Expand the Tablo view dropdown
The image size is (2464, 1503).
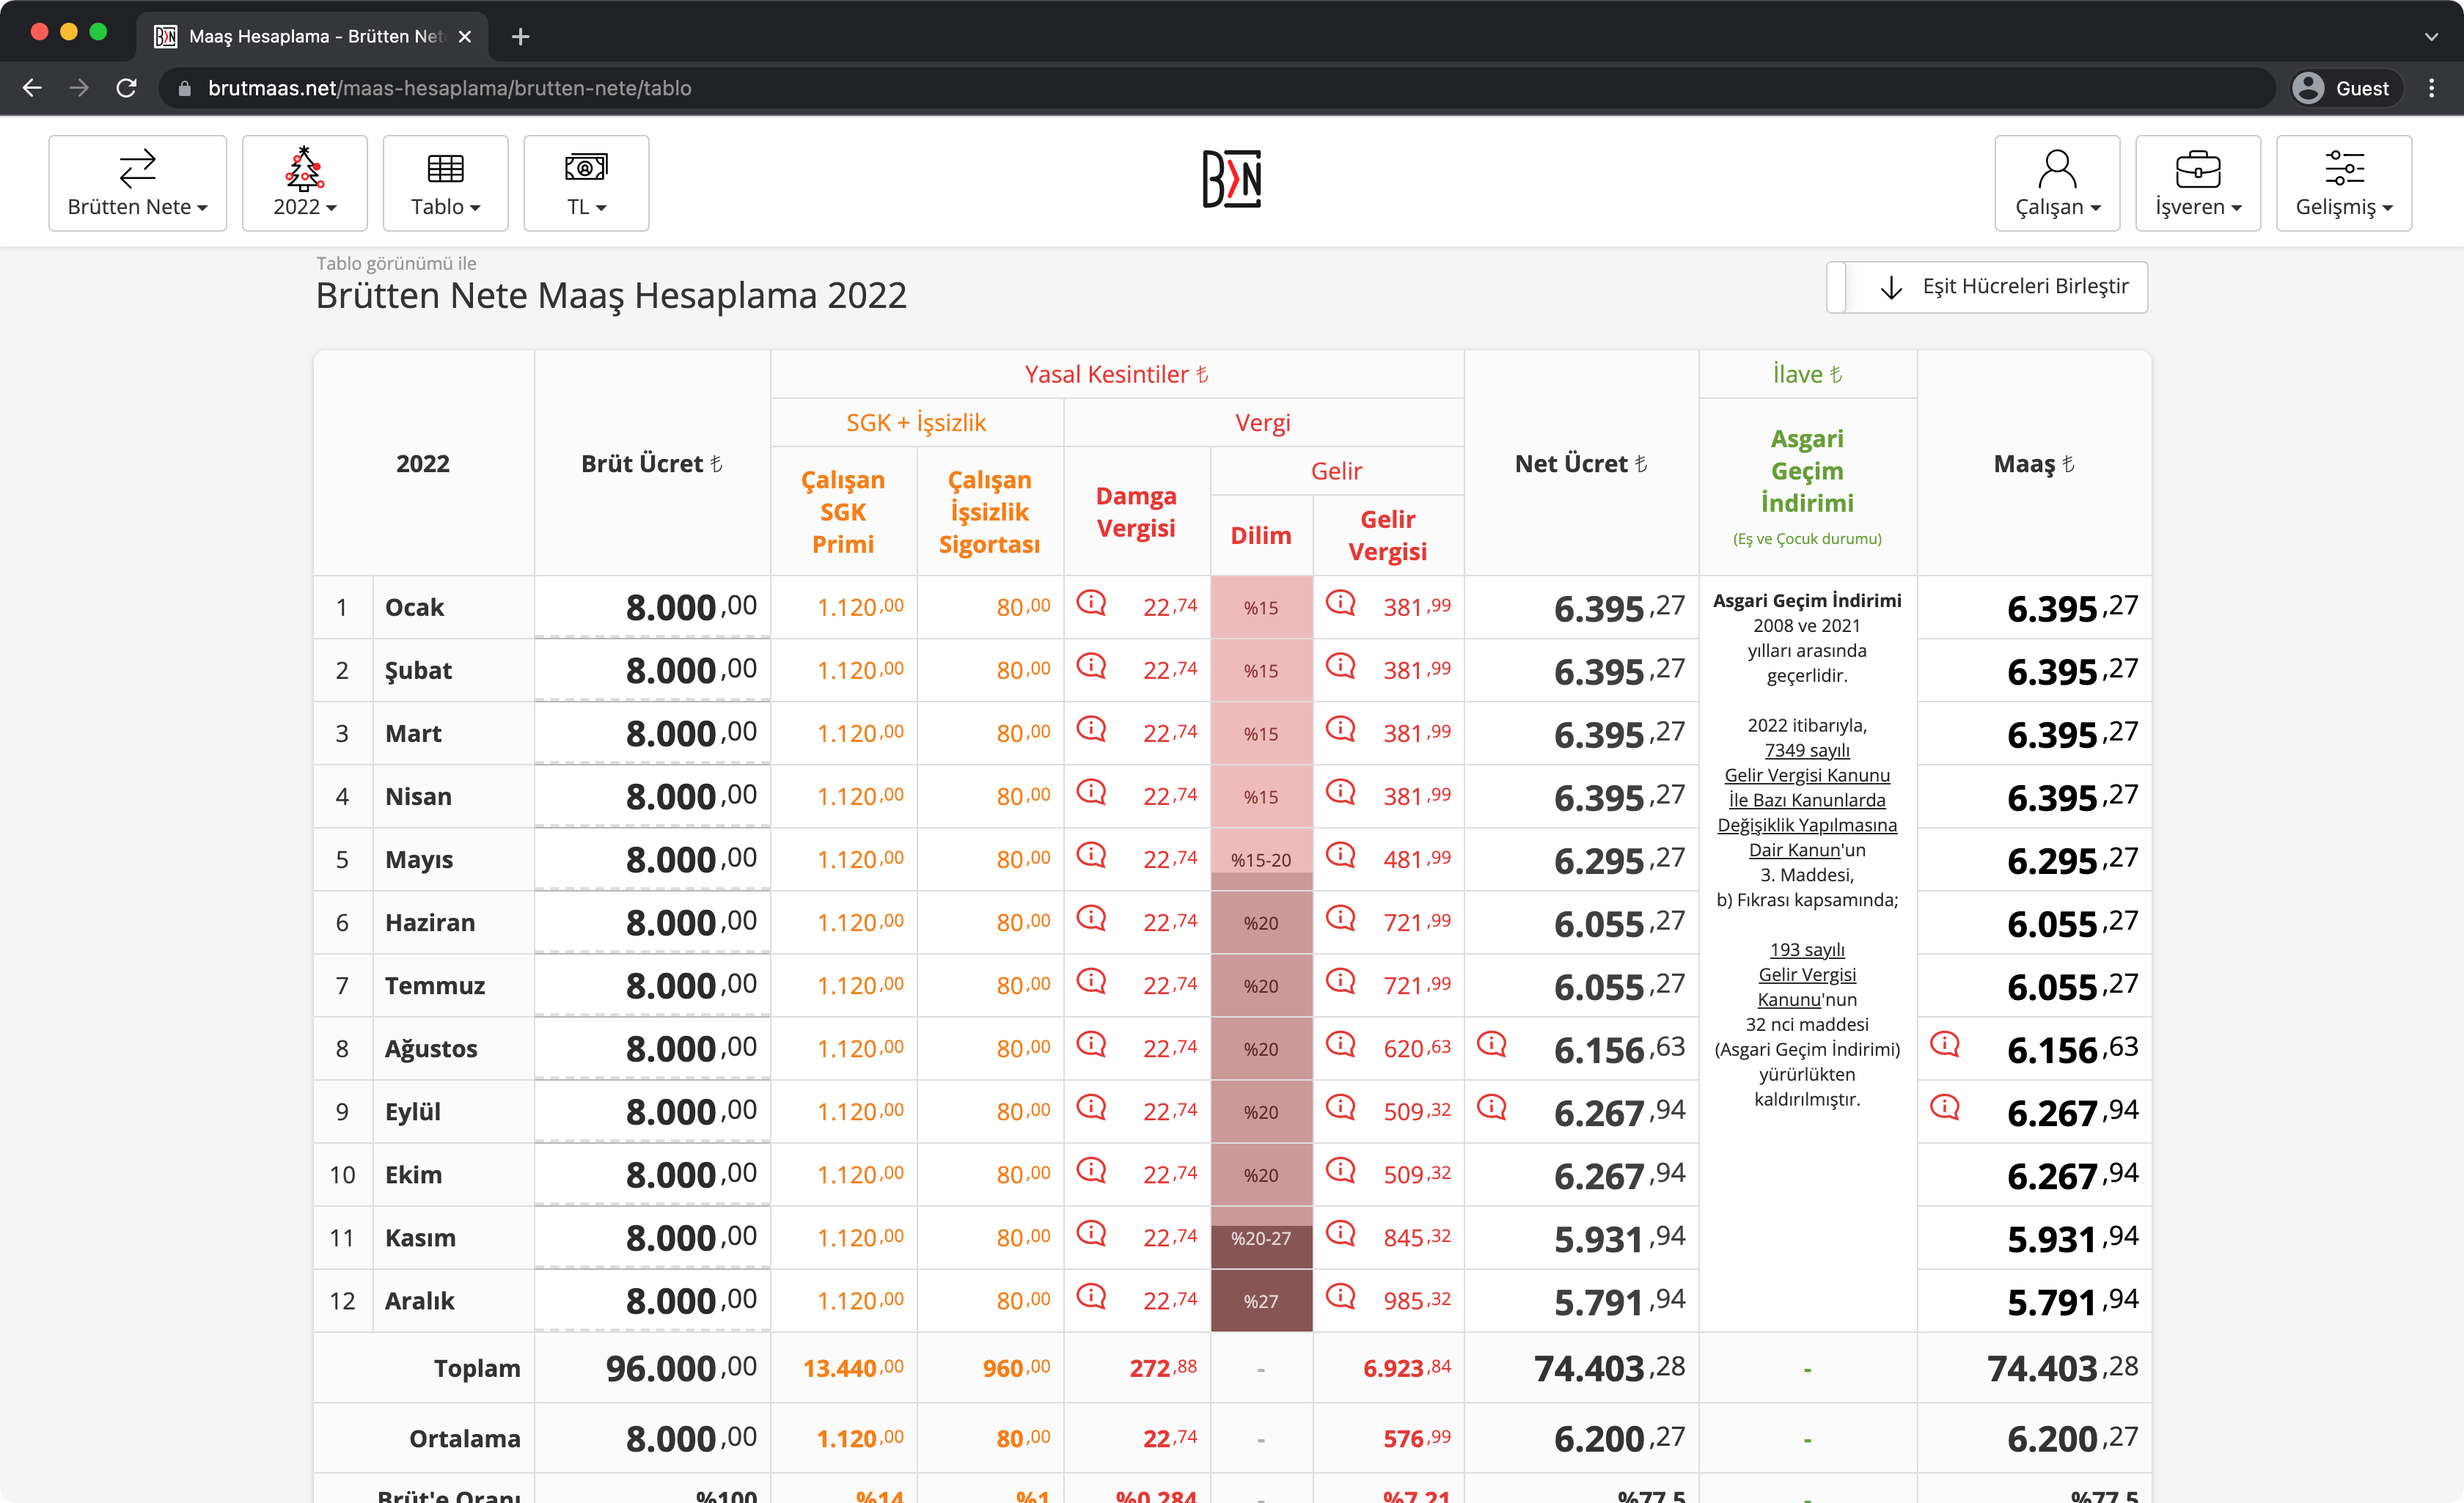click(x=445, y=183)
